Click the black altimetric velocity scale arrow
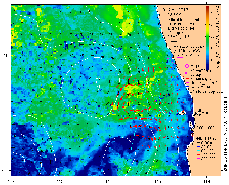This screenshot has height=185, width=229. tap(174, 42)
